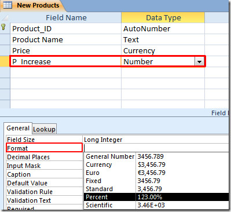This screenshot has width=231, height=212.
Task: Click the Text data type cell
Action: [163, 40]
